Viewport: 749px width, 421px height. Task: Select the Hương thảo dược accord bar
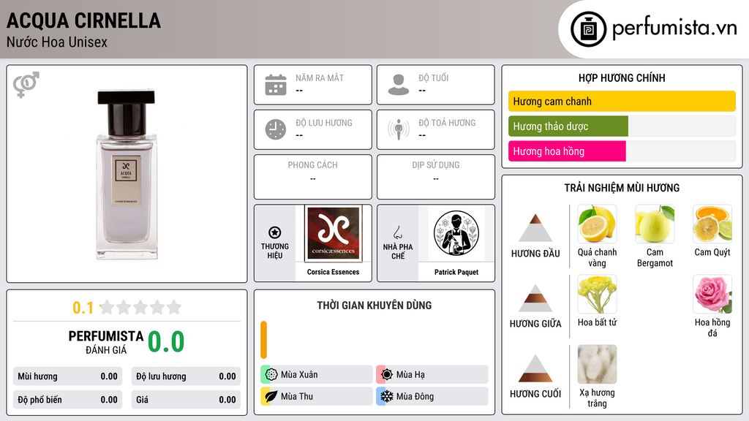622,126
